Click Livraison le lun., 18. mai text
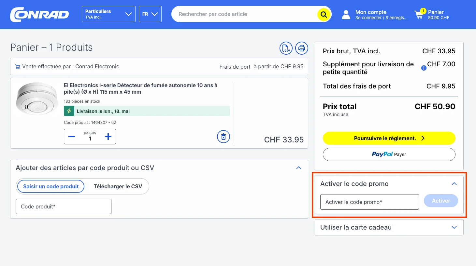 pos(103,111)
